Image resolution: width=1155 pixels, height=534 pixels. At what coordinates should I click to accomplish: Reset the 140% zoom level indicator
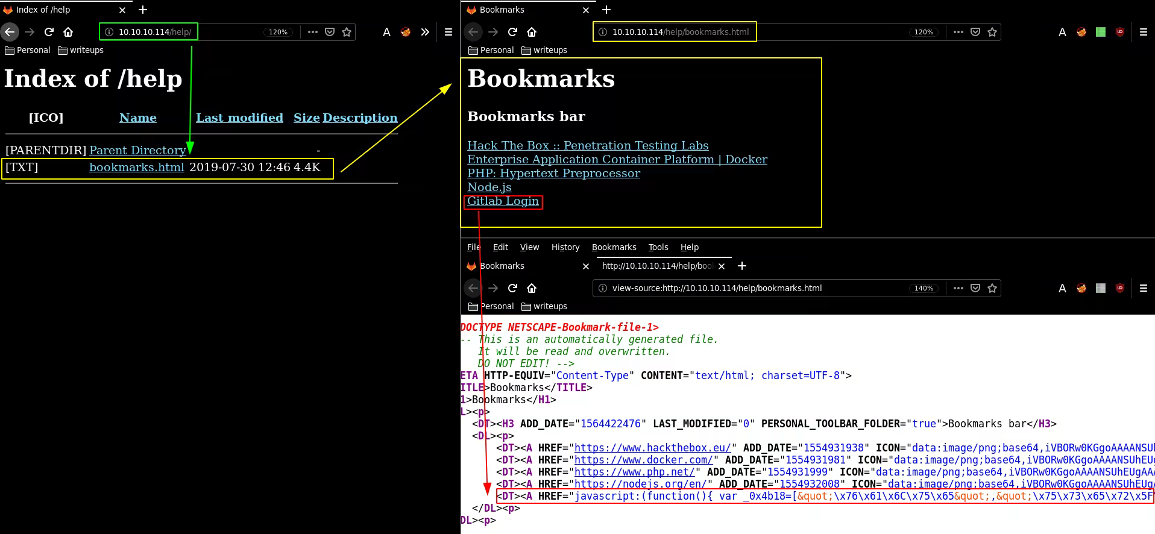click(x=923, y=288)
